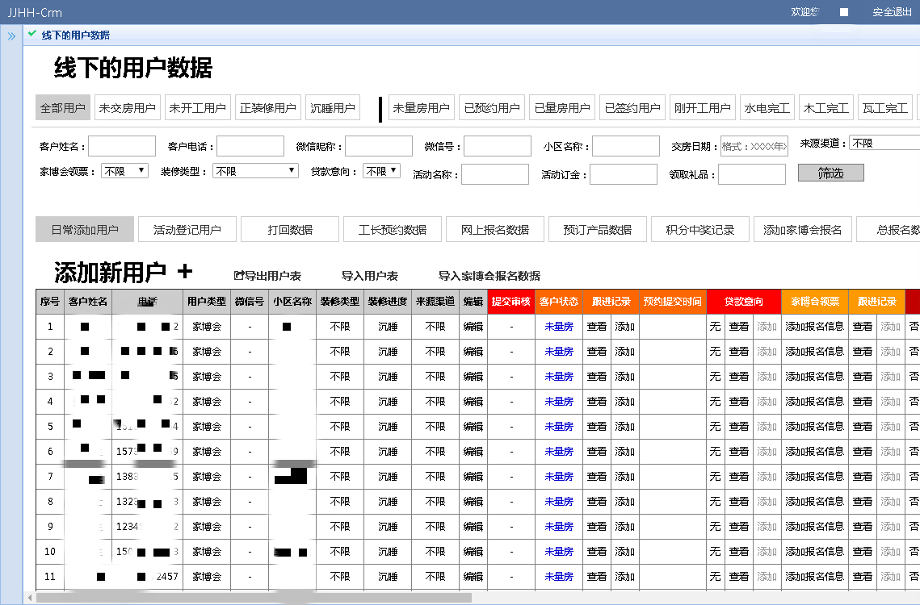Click 未量房 status in row 3
Image resolution: width=920 pixels, height=605 pixels.
[x=558, y=377]
